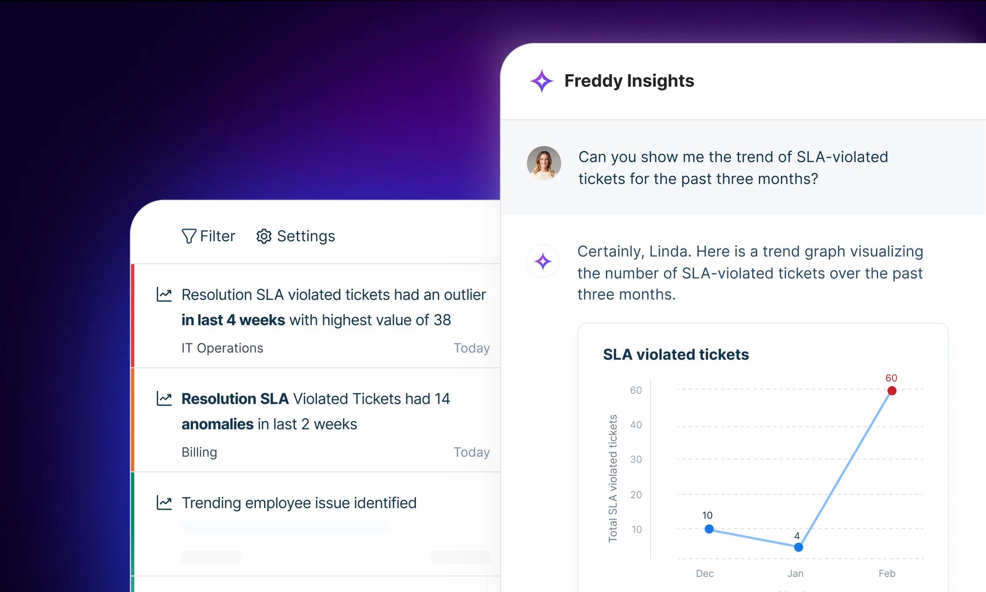The width and height of the screenshot is (986, 592).
Task: Click the SLA violated tickets chart title
Action: (676, 355)
